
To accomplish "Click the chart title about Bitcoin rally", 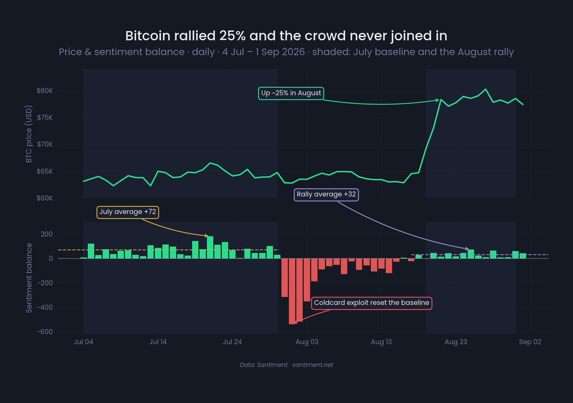I will pyautogui.click(x=286, y=36).
